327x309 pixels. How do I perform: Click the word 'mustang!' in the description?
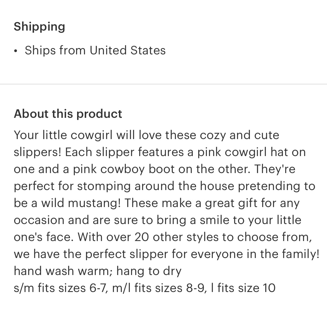(94, 203)
